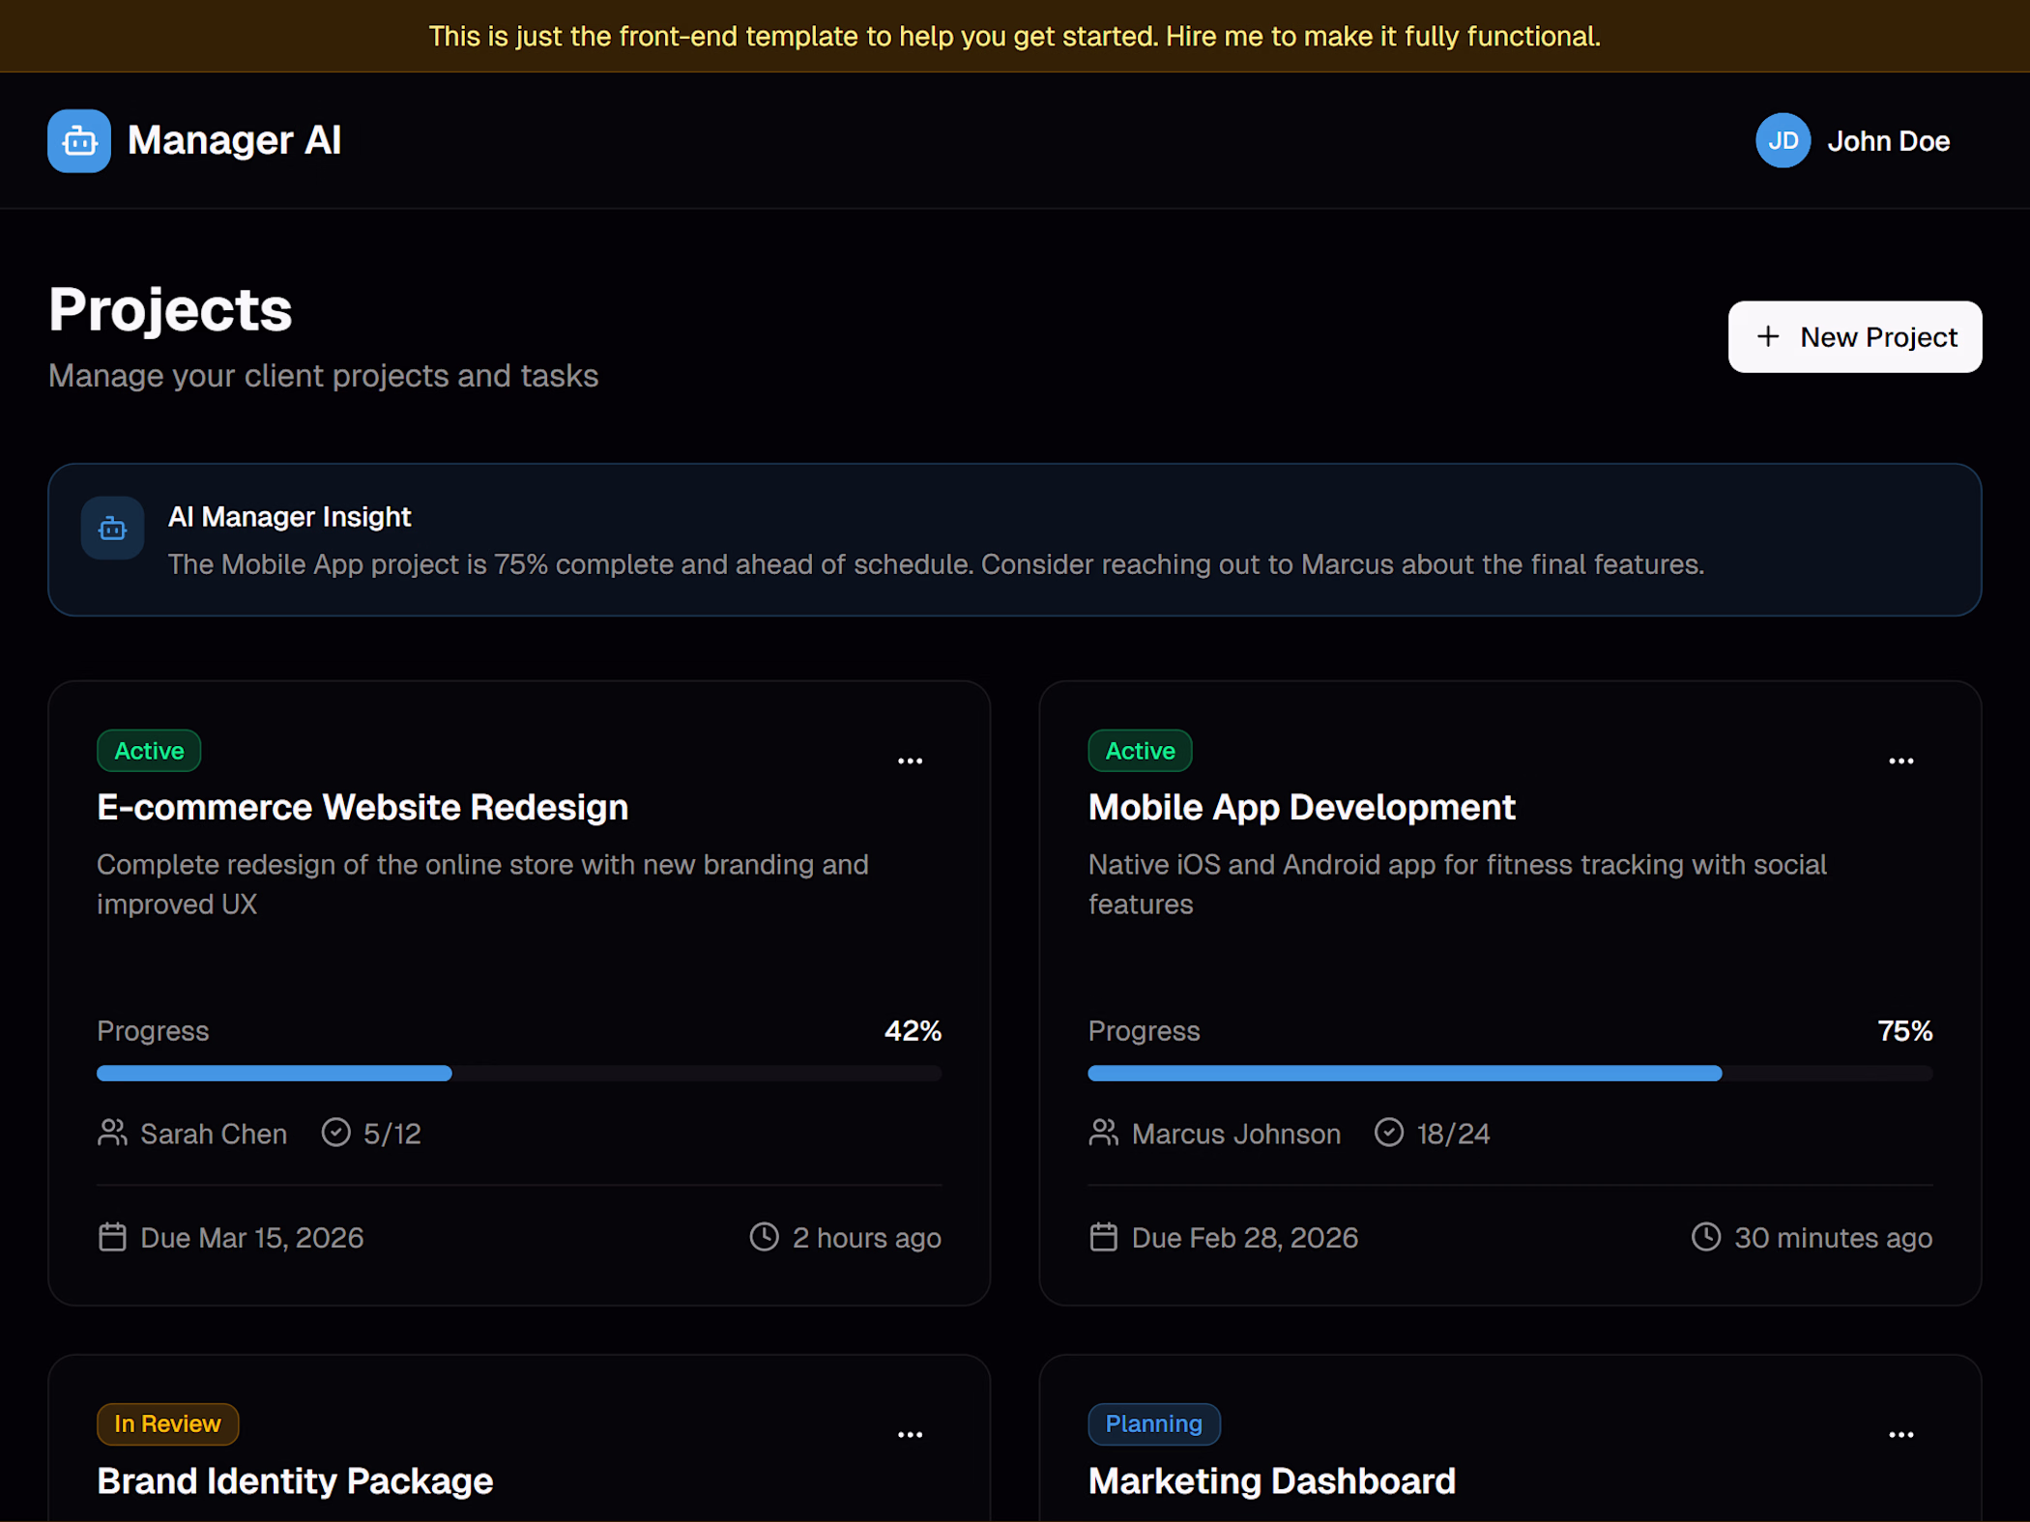Click the checkmark icon next to 18/24
The height and width of the screenshot is (1522, 2030).
tap(1388, 1133)
